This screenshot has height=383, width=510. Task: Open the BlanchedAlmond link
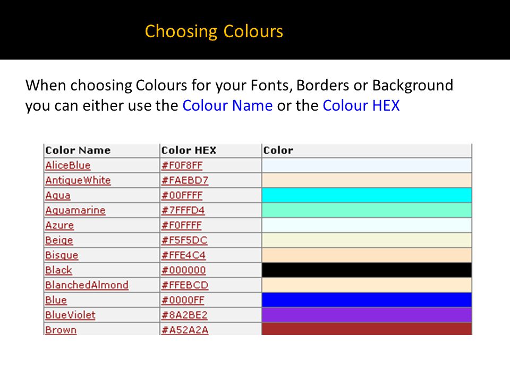click(87, 285)
